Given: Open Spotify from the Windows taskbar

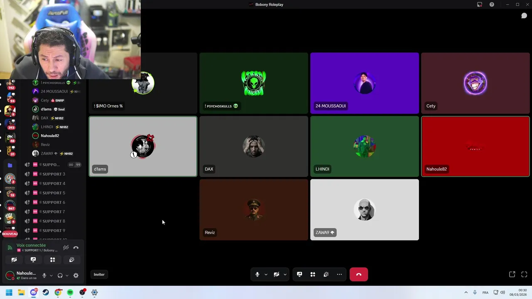Looking at the screenshot, I should pos(70,292).
